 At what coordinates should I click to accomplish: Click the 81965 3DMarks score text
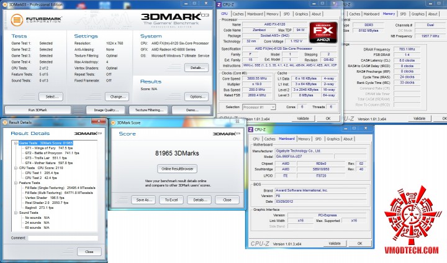click(177, 154)
